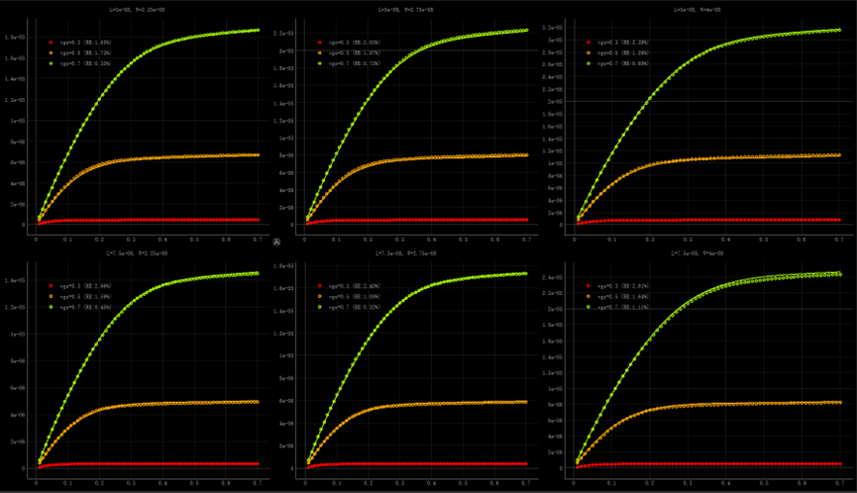Click the red vgs=0.3 legend marker in the L=5e-08, W=2.25e-08 plot
Viewport: 857px width, 493px height.
click(52, 44)
